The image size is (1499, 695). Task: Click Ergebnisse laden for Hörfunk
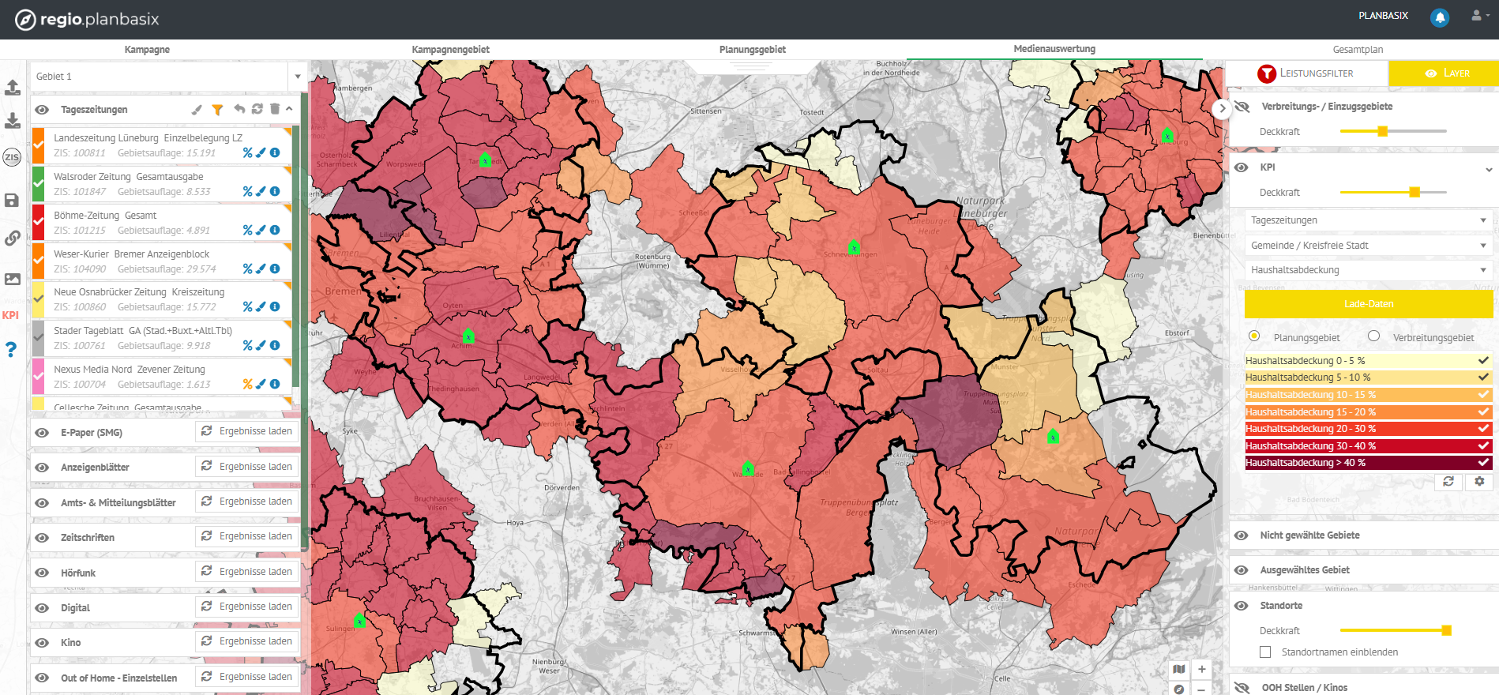click(247, 572)
